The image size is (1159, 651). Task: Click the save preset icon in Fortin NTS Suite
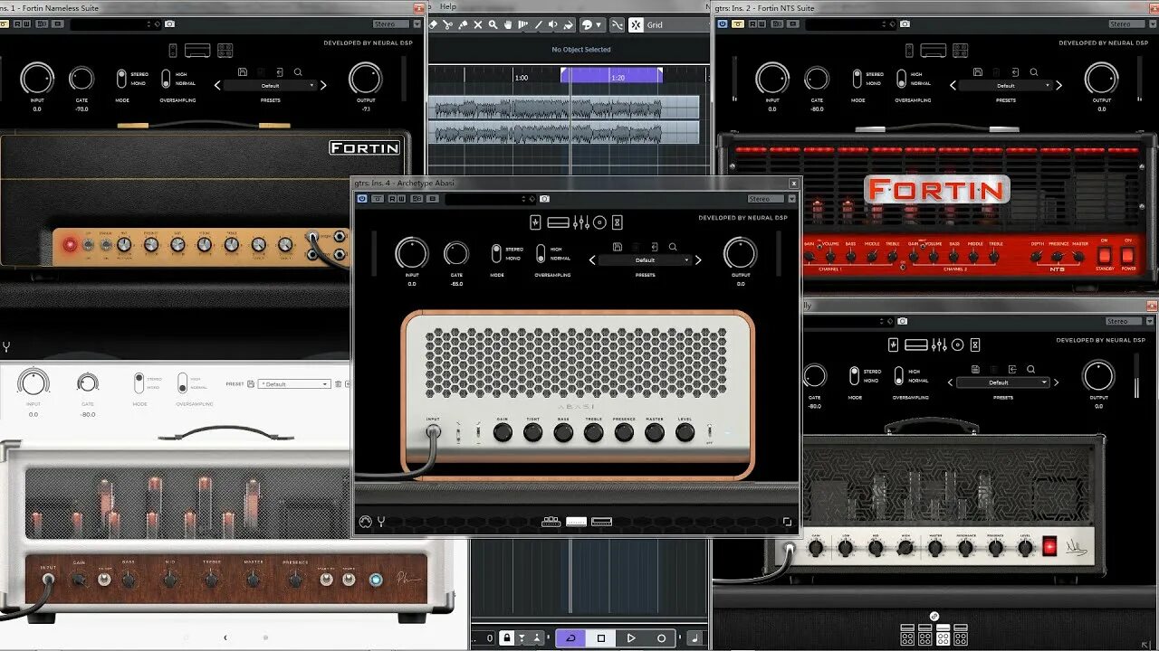[977, 71]
